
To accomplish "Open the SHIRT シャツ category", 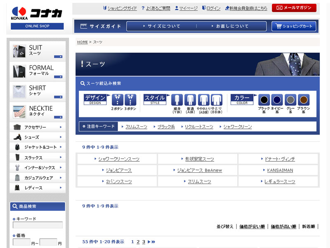I will click(38, 92).
